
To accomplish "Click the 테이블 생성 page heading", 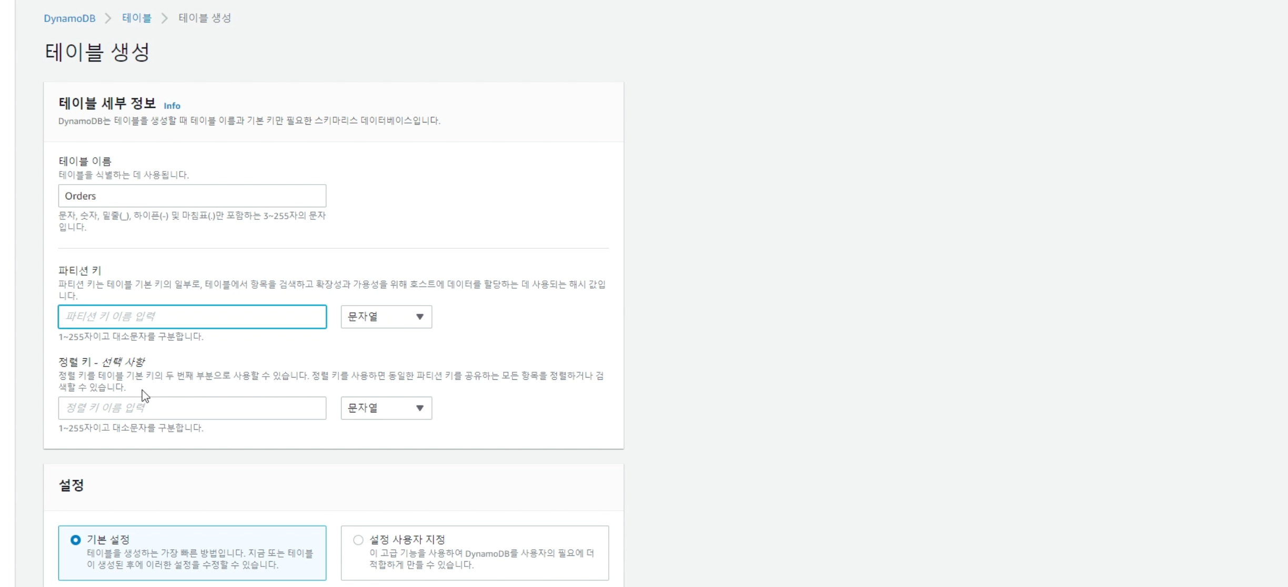I will click(97, 52).
